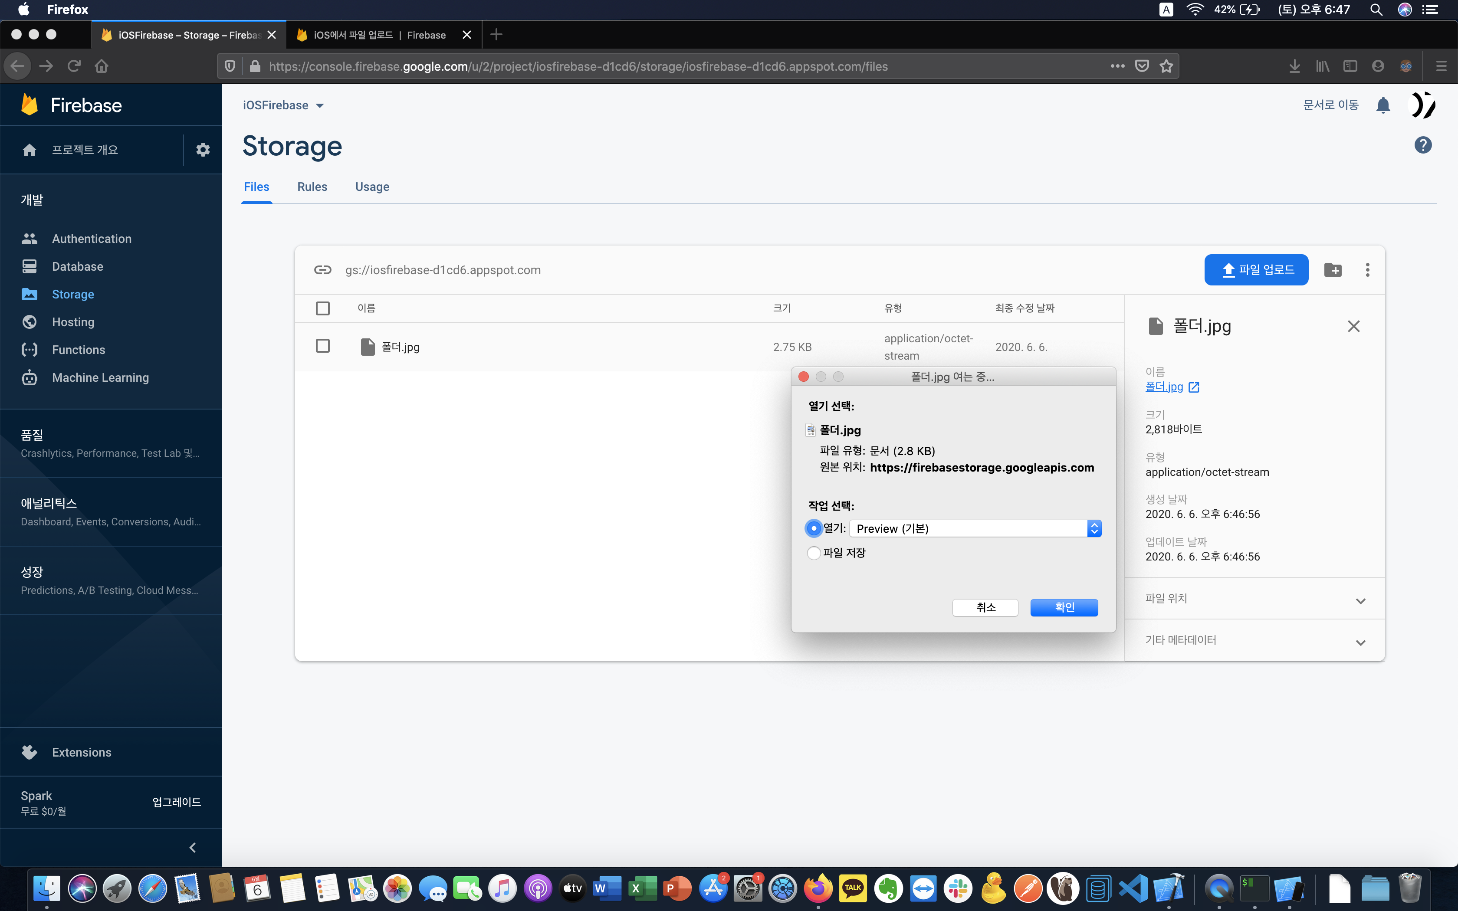Viewport: 1458px width, 911px height.
Task: Switch to the Rules tab
Action: tap(312, 187)
